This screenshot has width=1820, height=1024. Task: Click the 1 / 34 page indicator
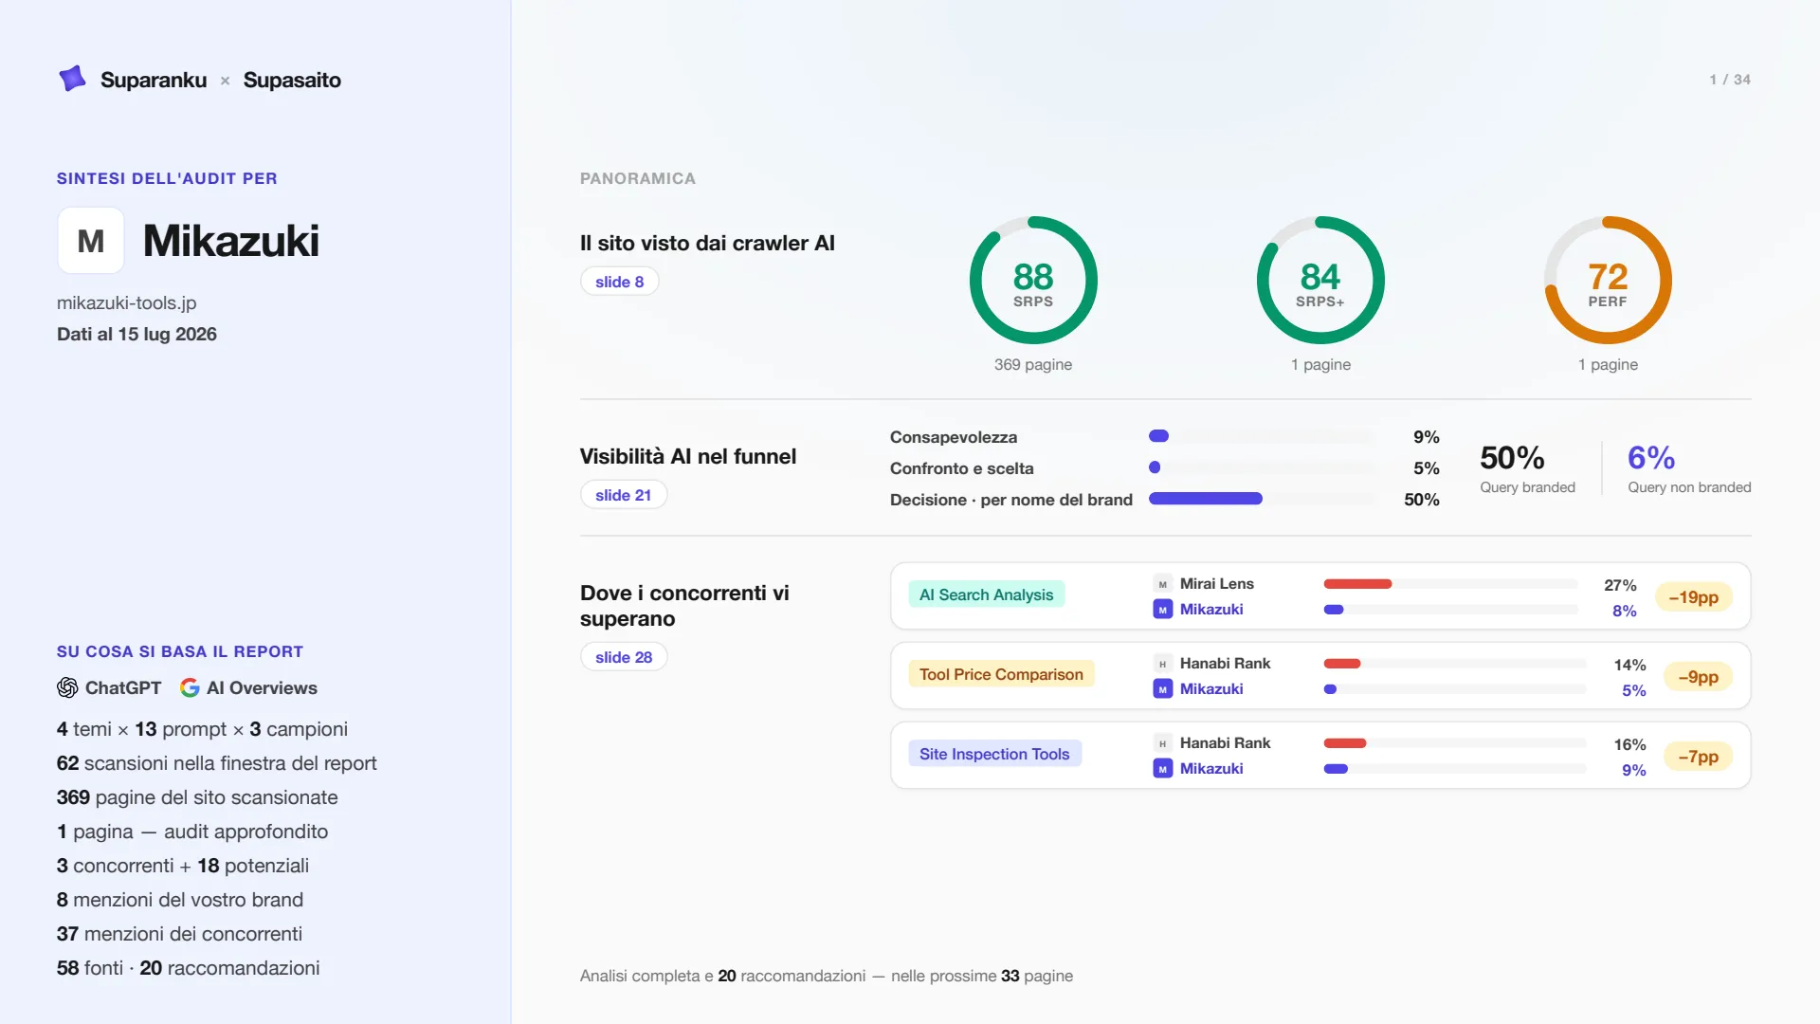tap(1730, 80)
